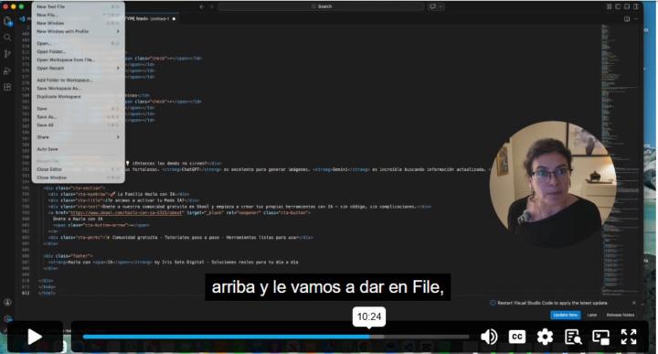Click the unsaved dot on Untitled-1 tab

174,19
